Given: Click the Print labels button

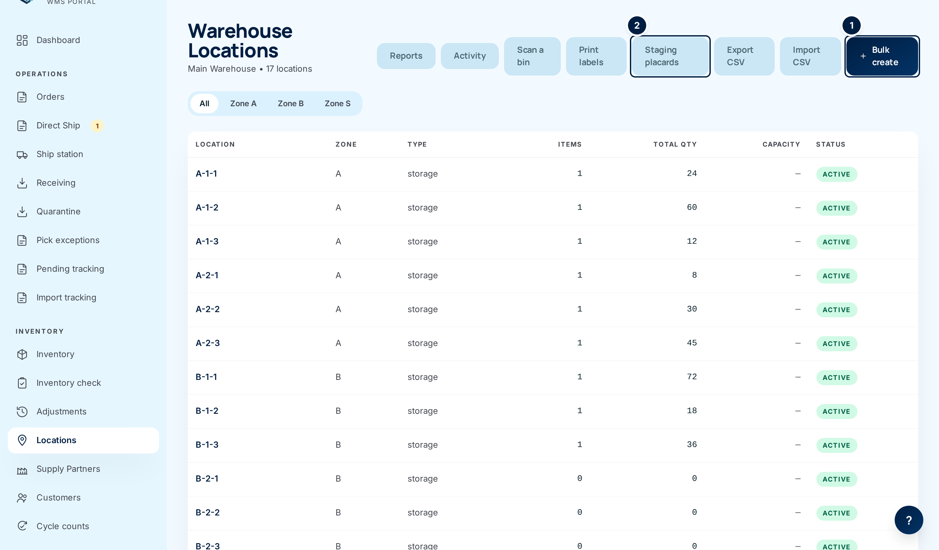Looking at the screenshot, I should click(596, 56).
